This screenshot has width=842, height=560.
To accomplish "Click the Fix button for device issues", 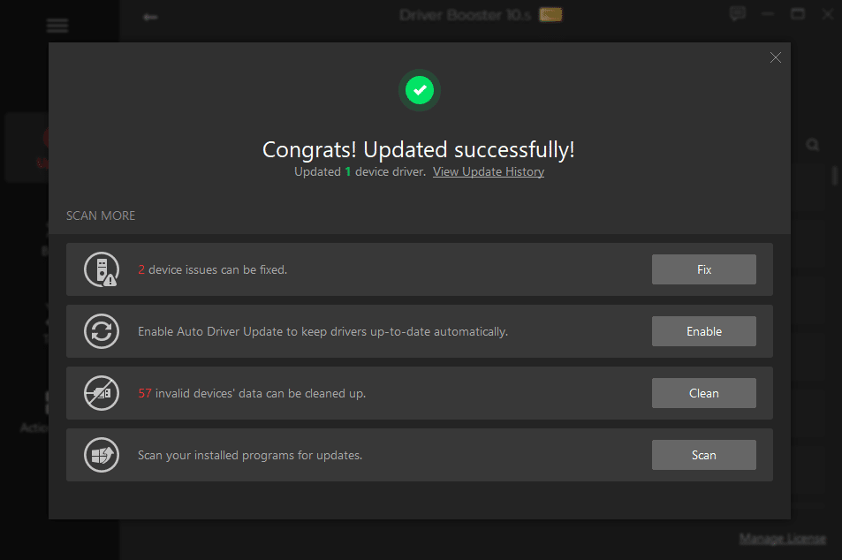I will pyautogui.click(x=703, y=269).
